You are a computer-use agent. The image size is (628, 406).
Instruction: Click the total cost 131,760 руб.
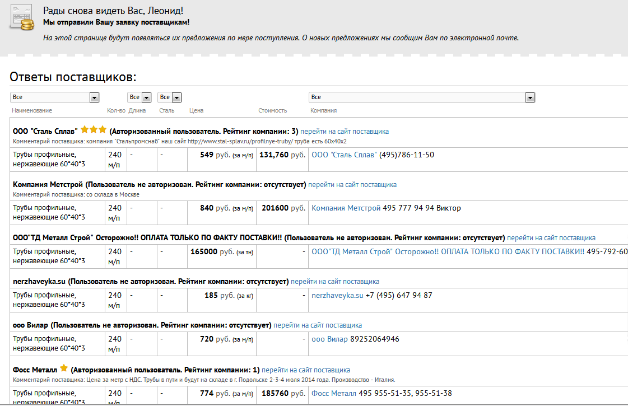(282, 155)
